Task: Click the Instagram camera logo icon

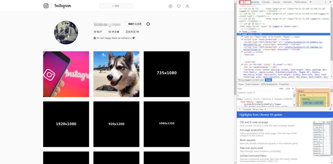Action: click(x=46, y=6)
